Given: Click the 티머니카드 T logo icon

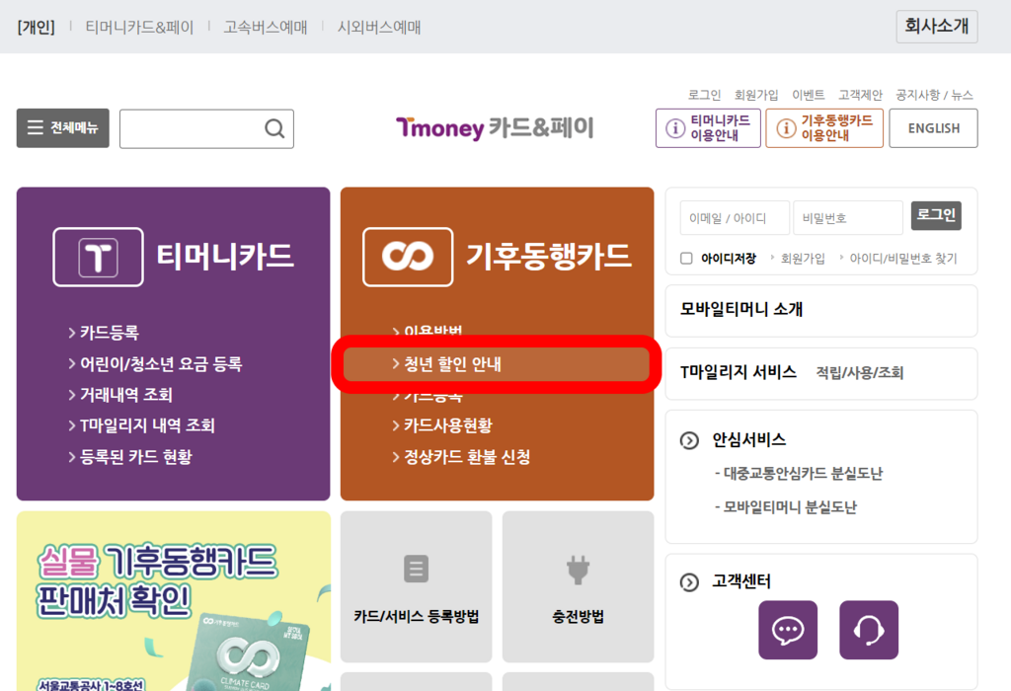Looking at the screenshot, I should 98,257.
